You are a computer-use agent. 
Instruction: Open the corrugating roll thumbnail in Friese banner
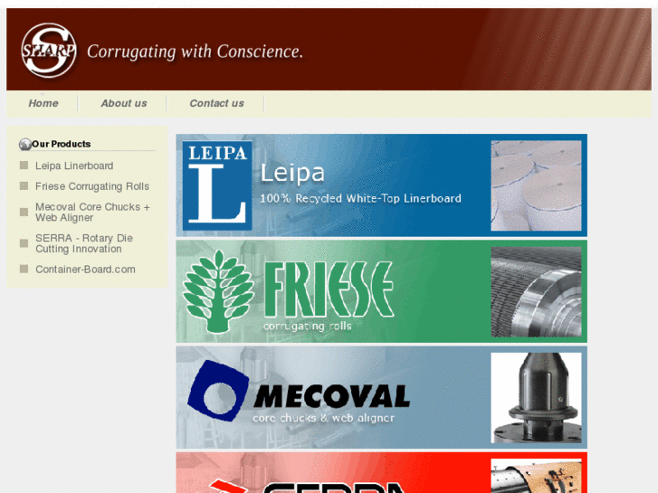(x=536, y=291)
